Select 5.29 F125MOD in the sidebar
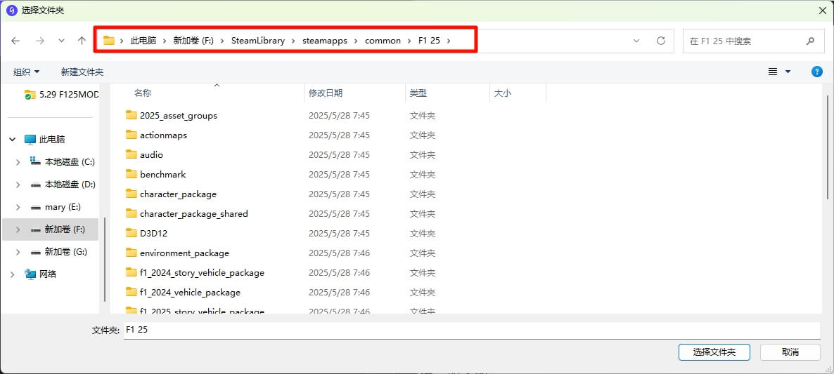The image size is (834, 374). pos(62,95)
